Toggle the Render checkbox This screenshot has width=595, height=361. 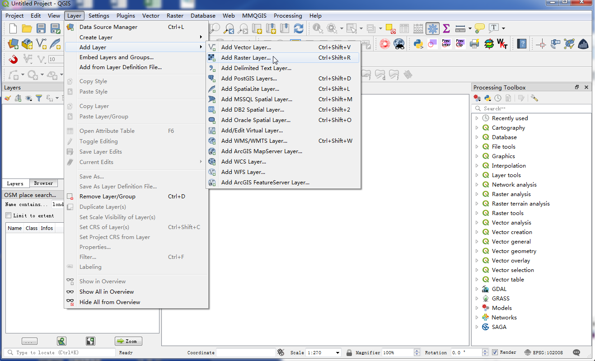495,352
